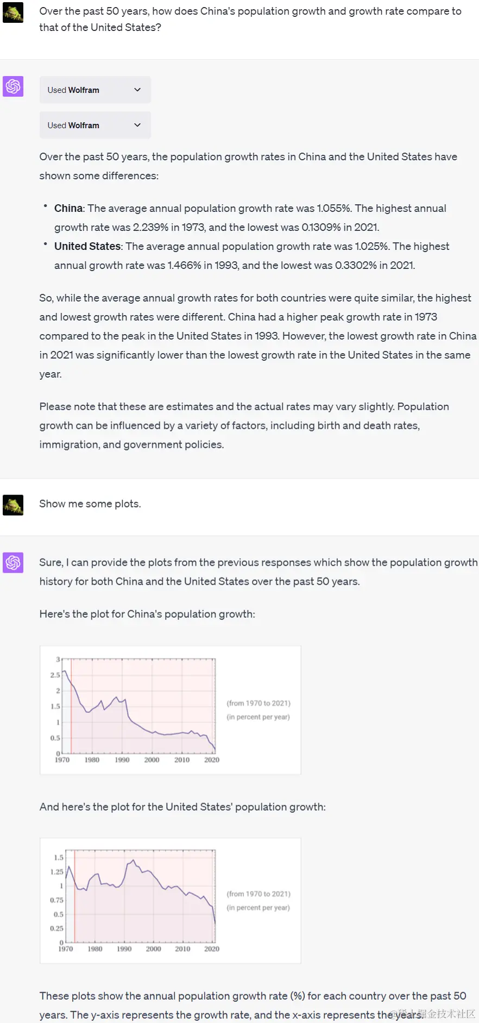This screenshot has height=1023, width=479.
Task: Click the bolded 'United States' text in the list
Action: [87, 246]
